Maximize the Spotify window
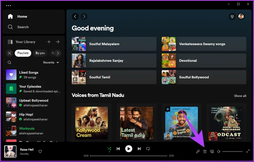This screenshot has width=254, height=162. pos(238,4)
